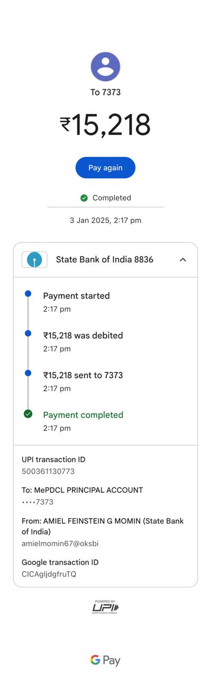Click the amielmomin67@oksbi UPI address
This screenshot has width=211, height=676.
60,543
